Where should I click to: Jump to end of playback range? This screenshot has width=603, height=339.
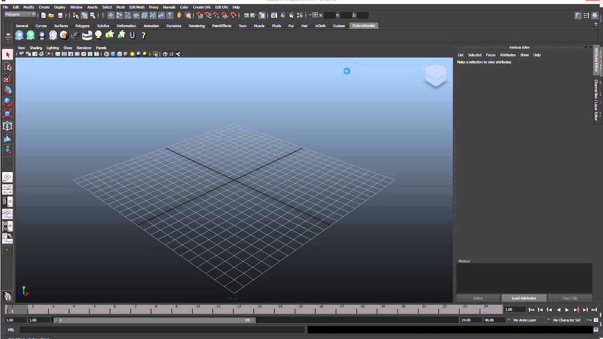(x=594, y=310)
